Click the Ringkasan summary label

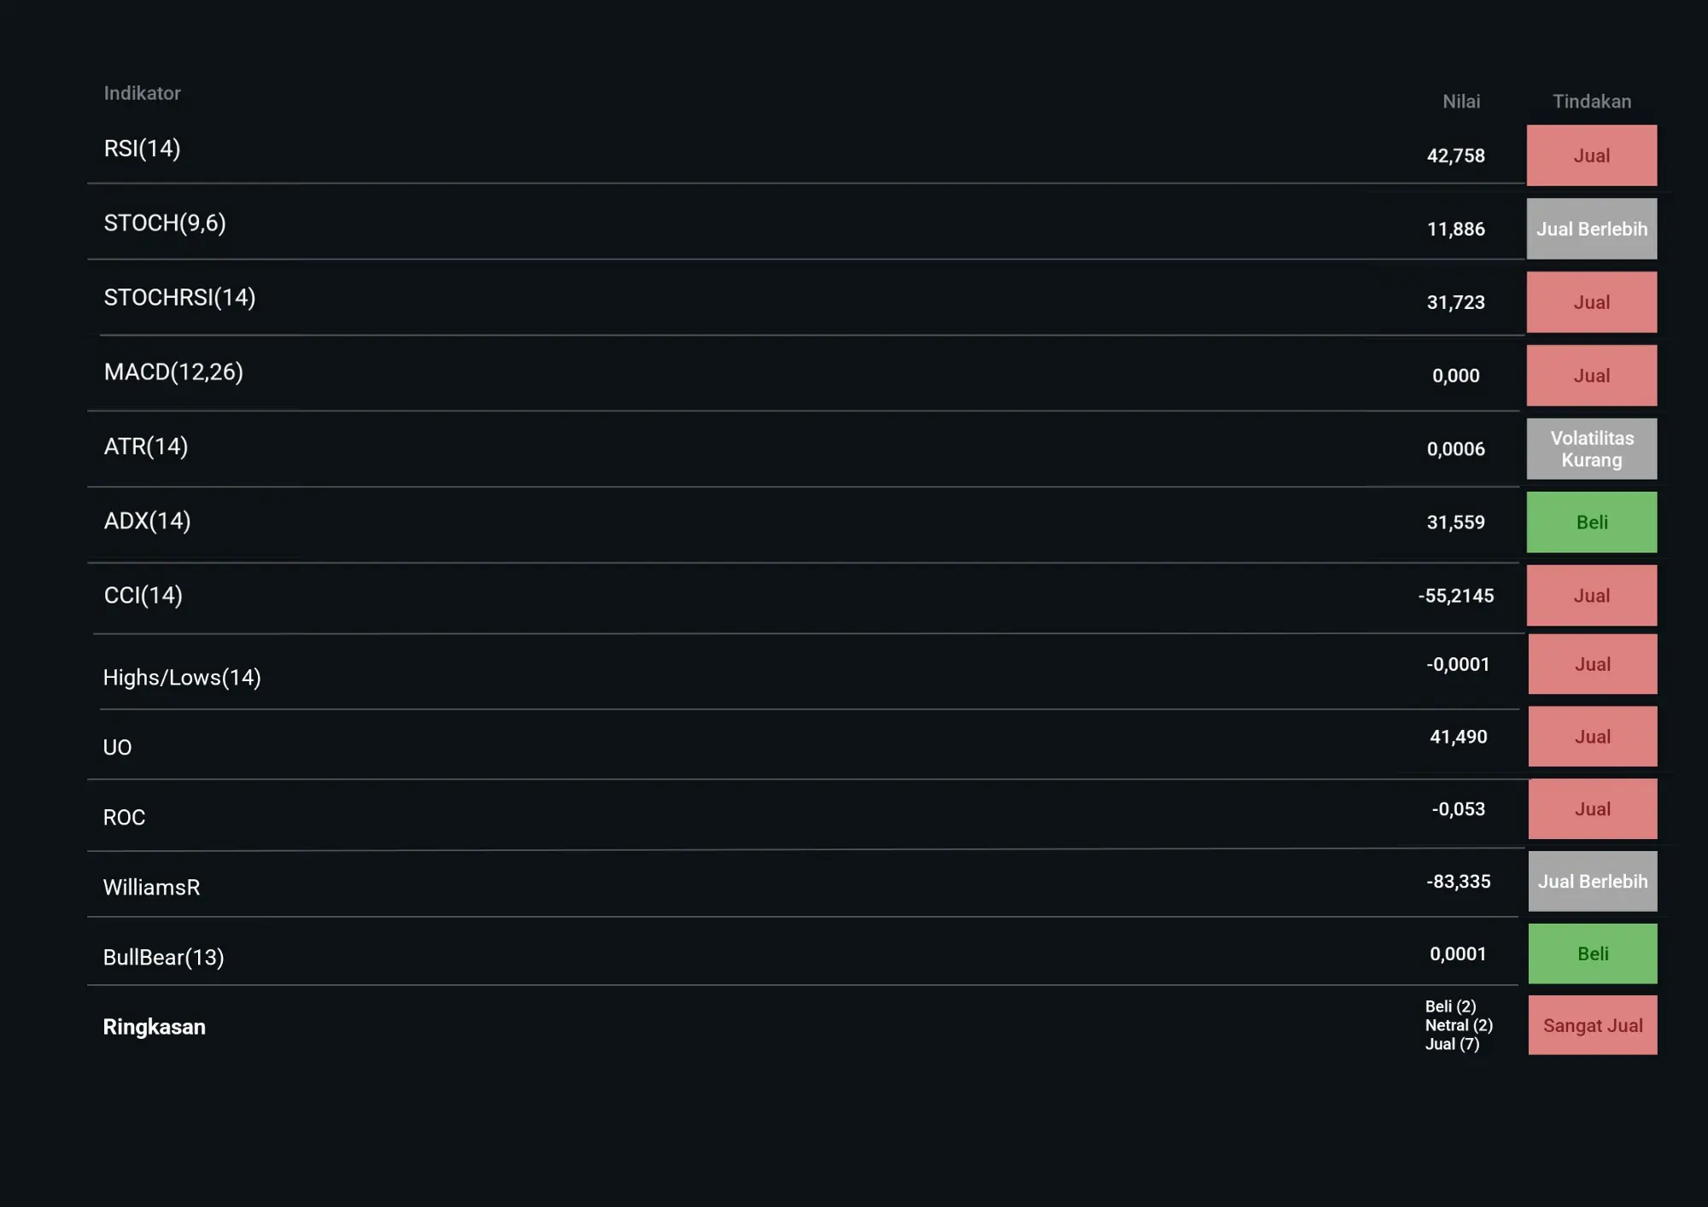pyautogui.click(x=154, y=1027)
